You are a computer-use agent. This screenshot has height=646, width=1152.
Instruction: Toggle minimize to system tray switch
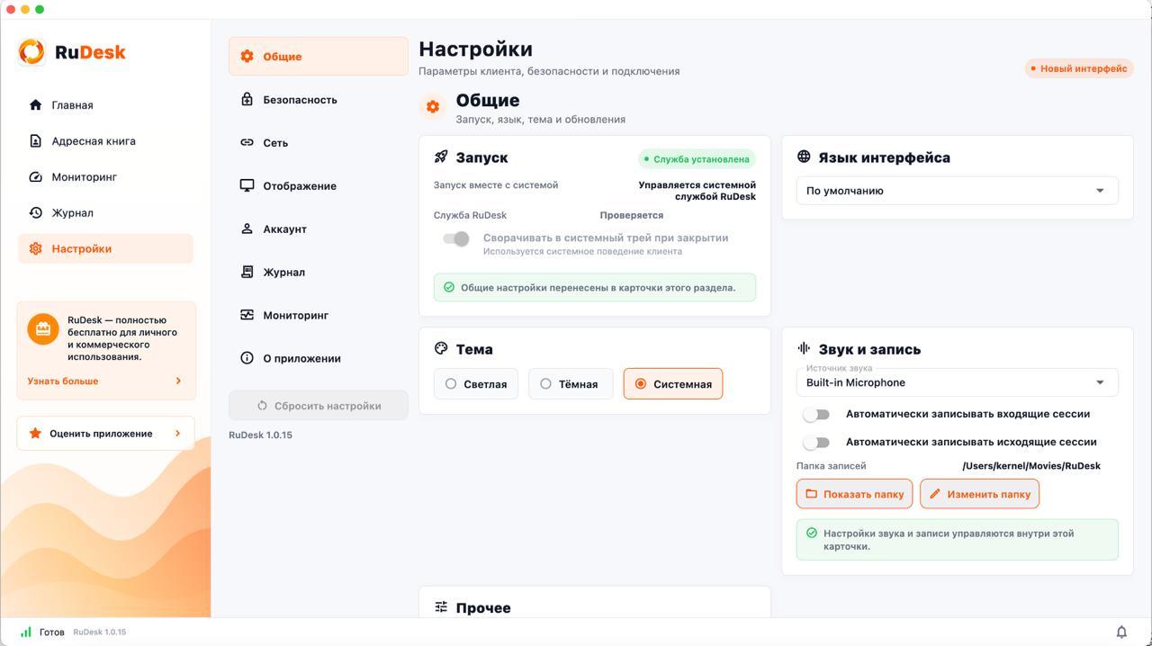pos(456,238)
